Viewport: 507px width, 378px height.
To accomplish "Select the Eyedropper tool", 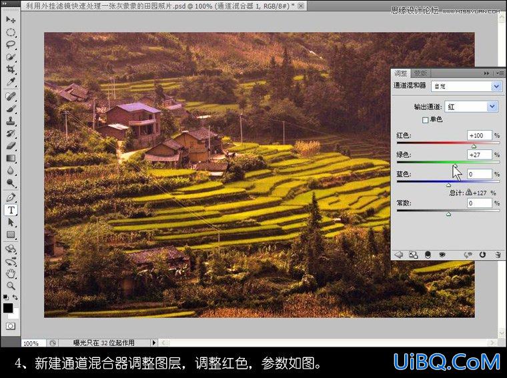I will point(11,82).
